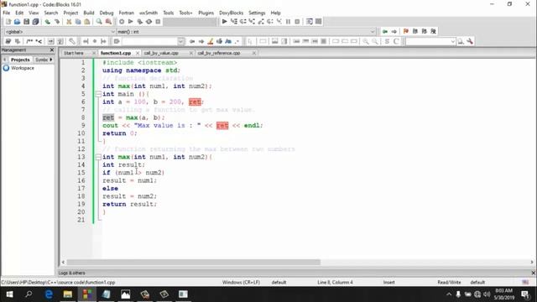
Task: Click the Run green-arrow icon
Action: 131,22
